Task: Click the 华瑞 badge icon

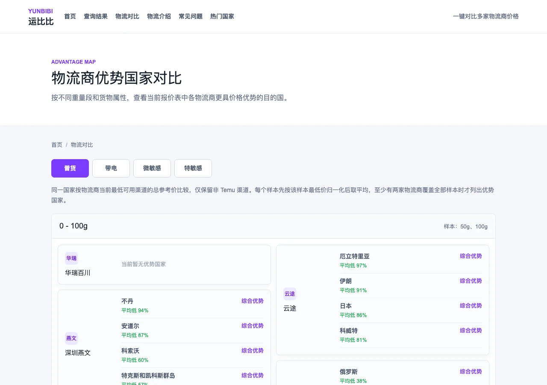Action: click(x=71, y=258)
